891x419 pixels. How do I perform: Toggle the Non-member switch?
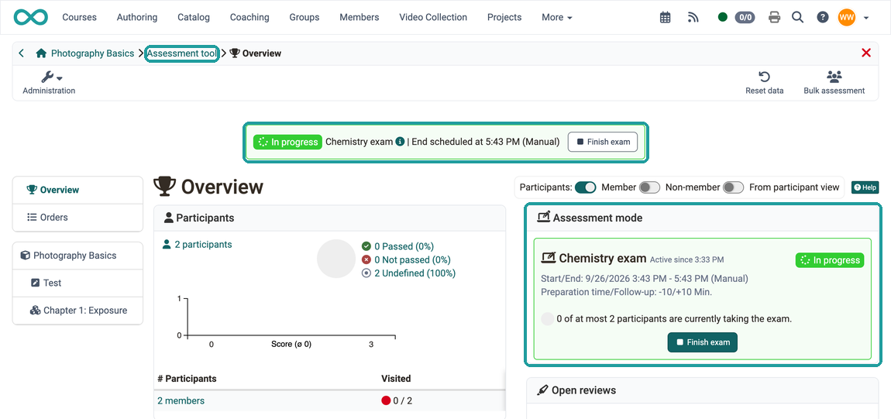[x=734, y=187]
